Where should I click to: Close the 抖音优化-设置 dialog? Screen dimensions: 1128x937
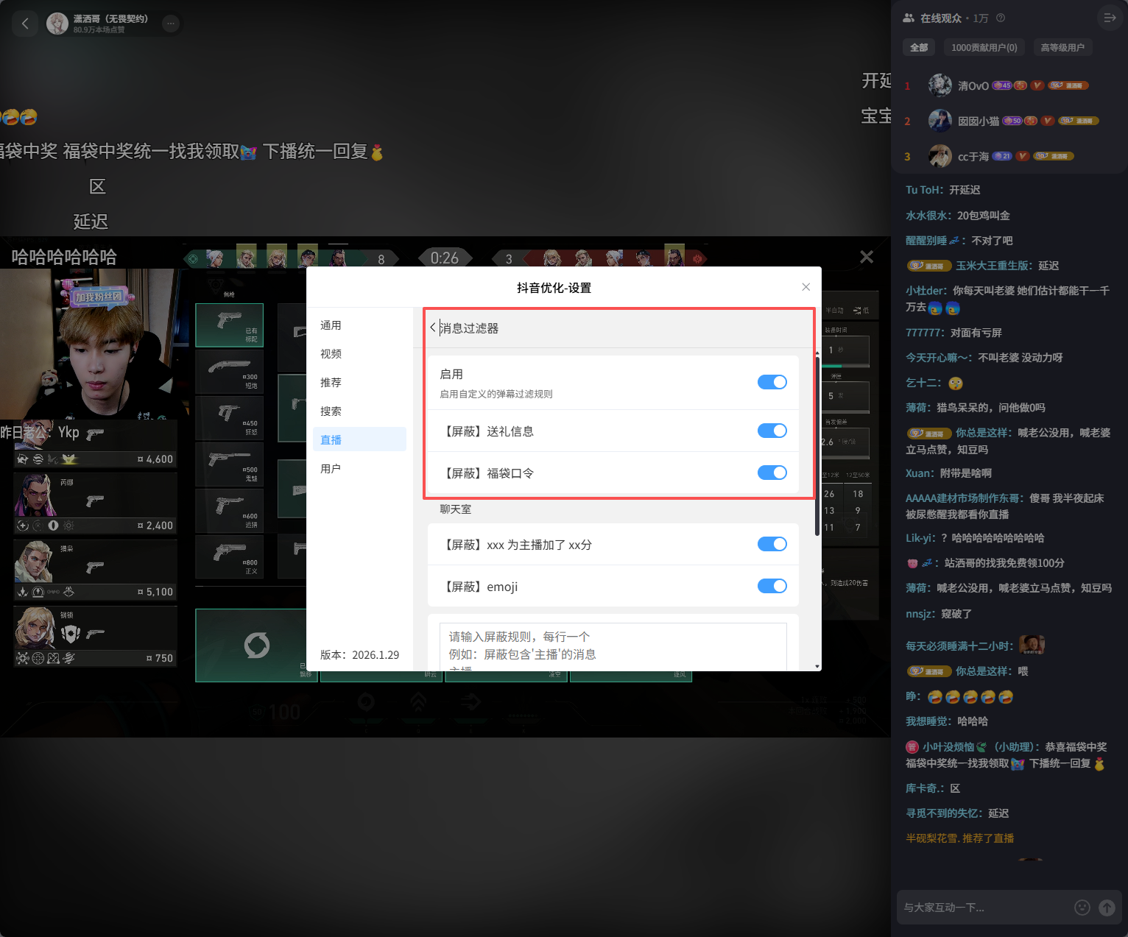(806, 287)
